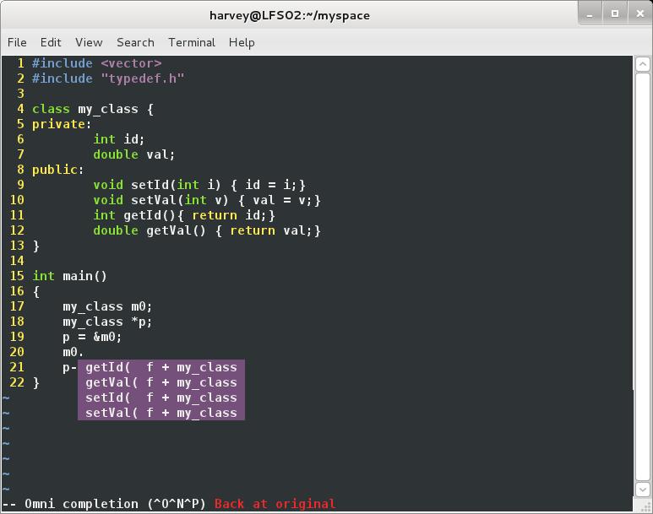The image size is (653, 514).
Task: Select setVal( in completion popup
Action: 161,413
